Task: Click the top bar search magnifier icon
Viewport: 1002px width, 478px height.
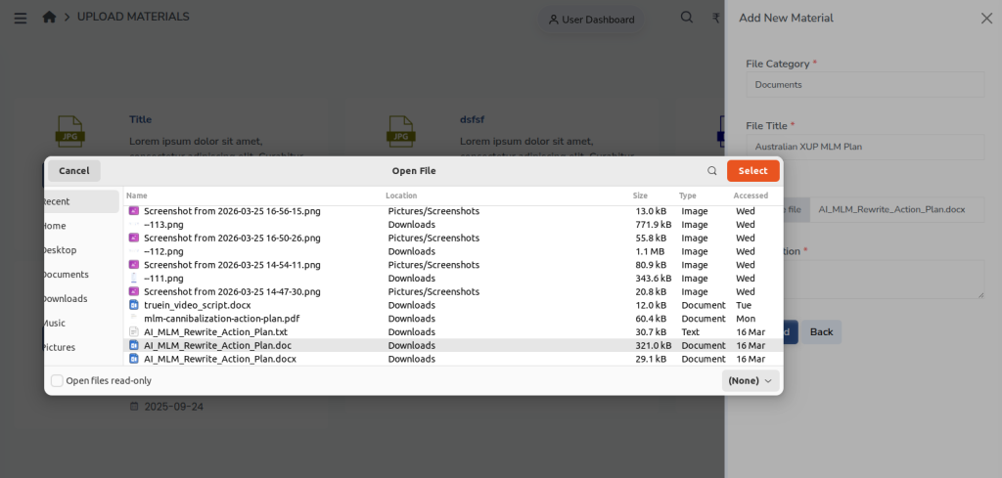Action: click(x=687, y=18)
